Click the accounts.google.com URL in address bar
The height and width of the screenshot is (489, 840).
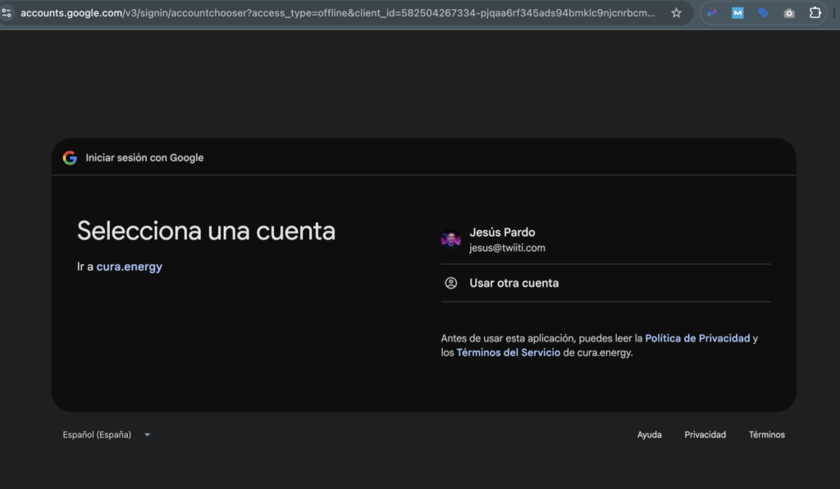[x=337, y=13]
